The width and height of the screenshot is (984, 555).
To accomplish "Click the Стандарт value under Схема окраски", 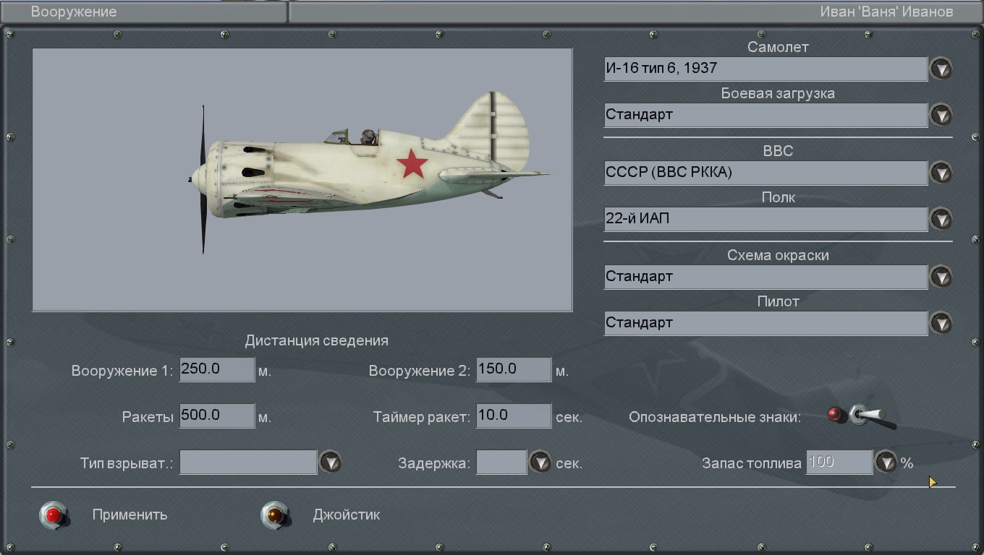I will coord(765,277).
